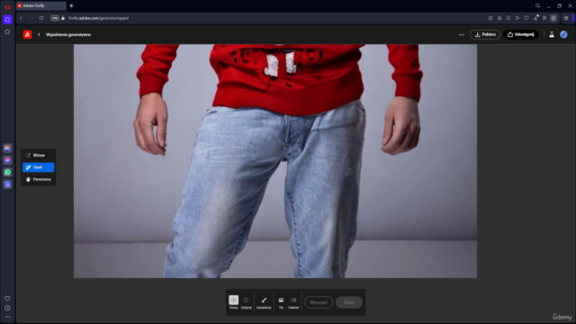Click the Usuń button in bottom toolbar
This screenshot has width=576, height=324.
pyautogui.click(x=349, y=302)
